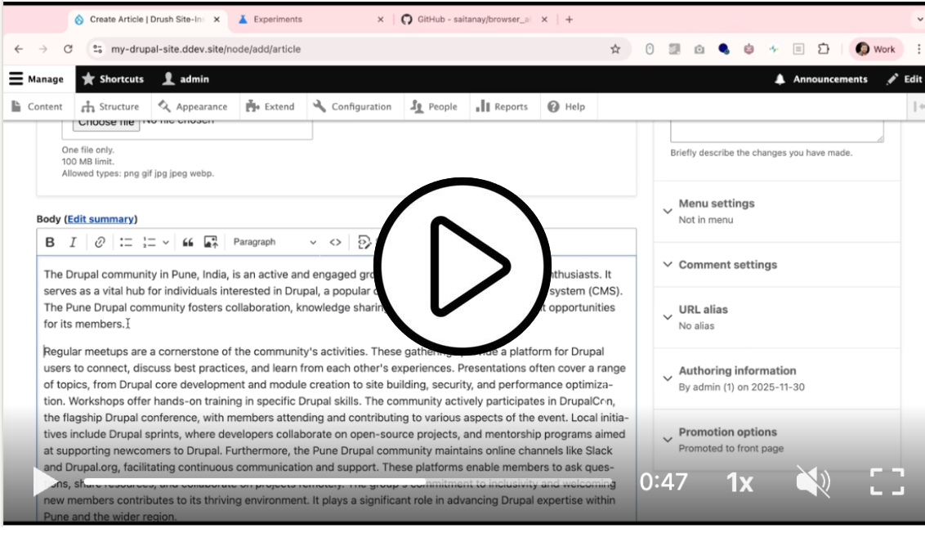Open the Reports admin menu
Image resolution: width=925 pixels, height=533 pixels.
click(x=502, y=107)
